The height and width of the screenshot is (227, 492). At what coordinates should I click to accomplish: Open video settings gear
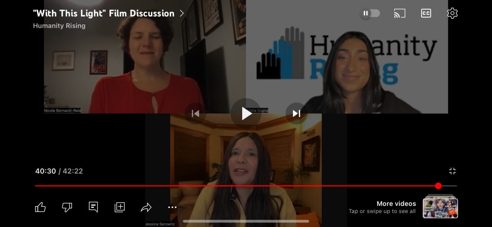(x=452, y=13)
